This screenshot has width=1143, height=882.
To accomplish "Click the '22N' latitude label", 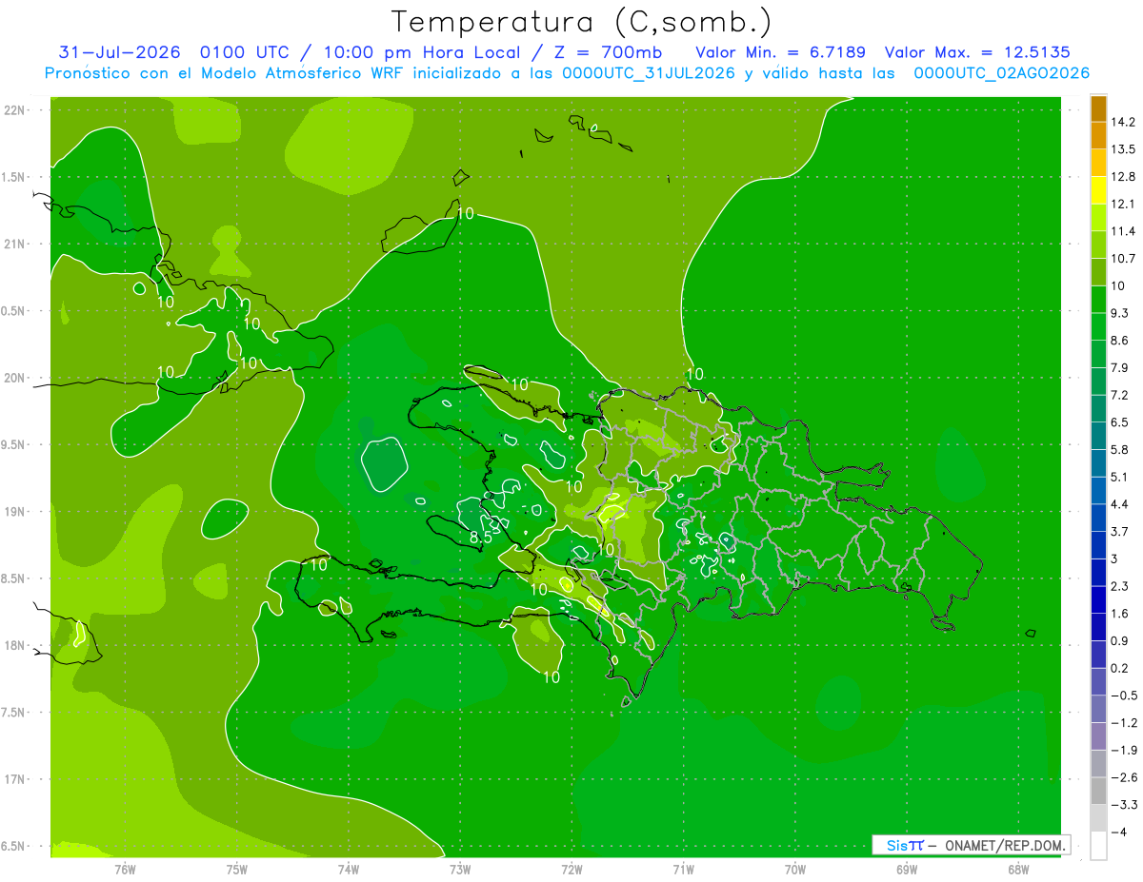I will click(14, 110).
